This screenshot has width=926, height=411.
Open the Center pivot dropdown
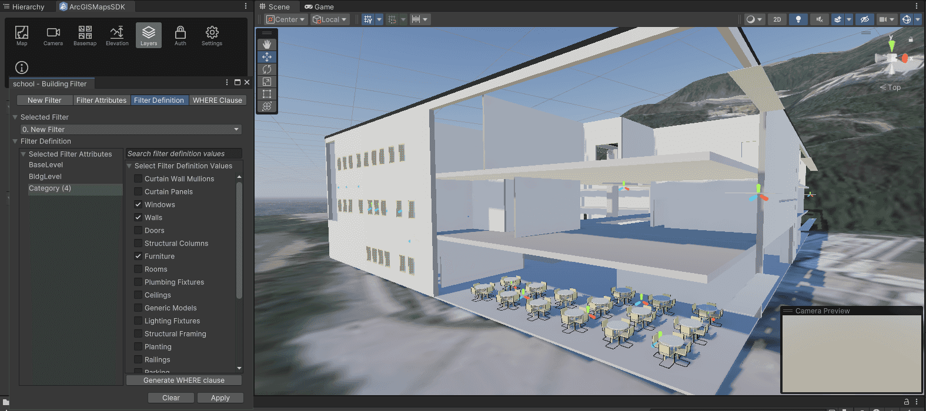286,19
